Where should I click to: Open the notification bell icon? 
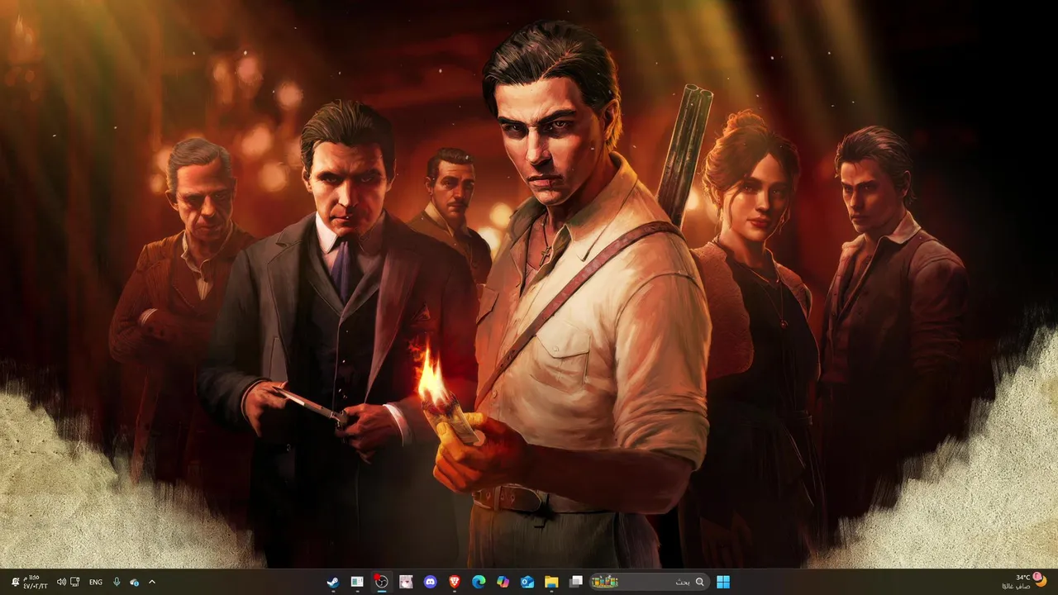15,582
